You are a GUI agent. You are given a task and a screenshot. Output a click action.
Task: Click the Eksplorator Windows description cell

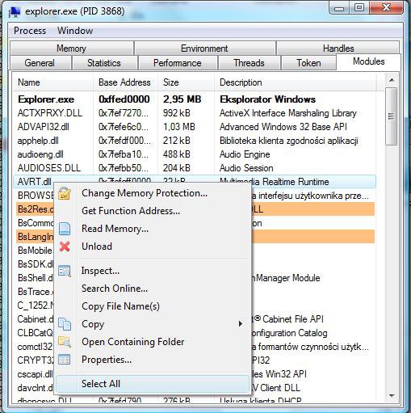click(x=268, y=99)
